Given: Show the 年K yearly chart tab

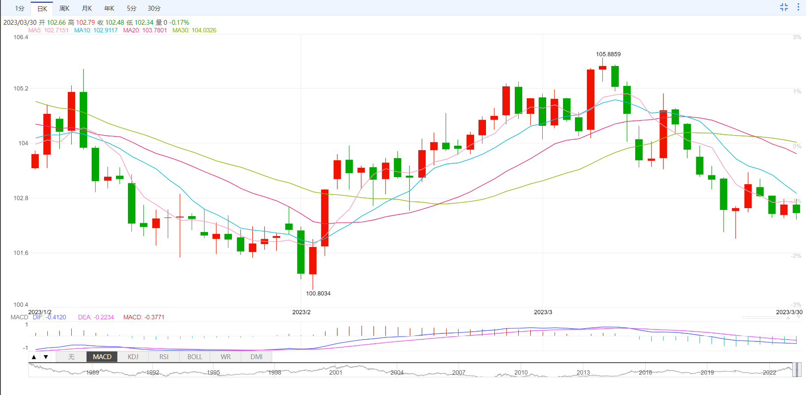Looking at the screenshot, I should pyautogui.click(x=109, y=8).
